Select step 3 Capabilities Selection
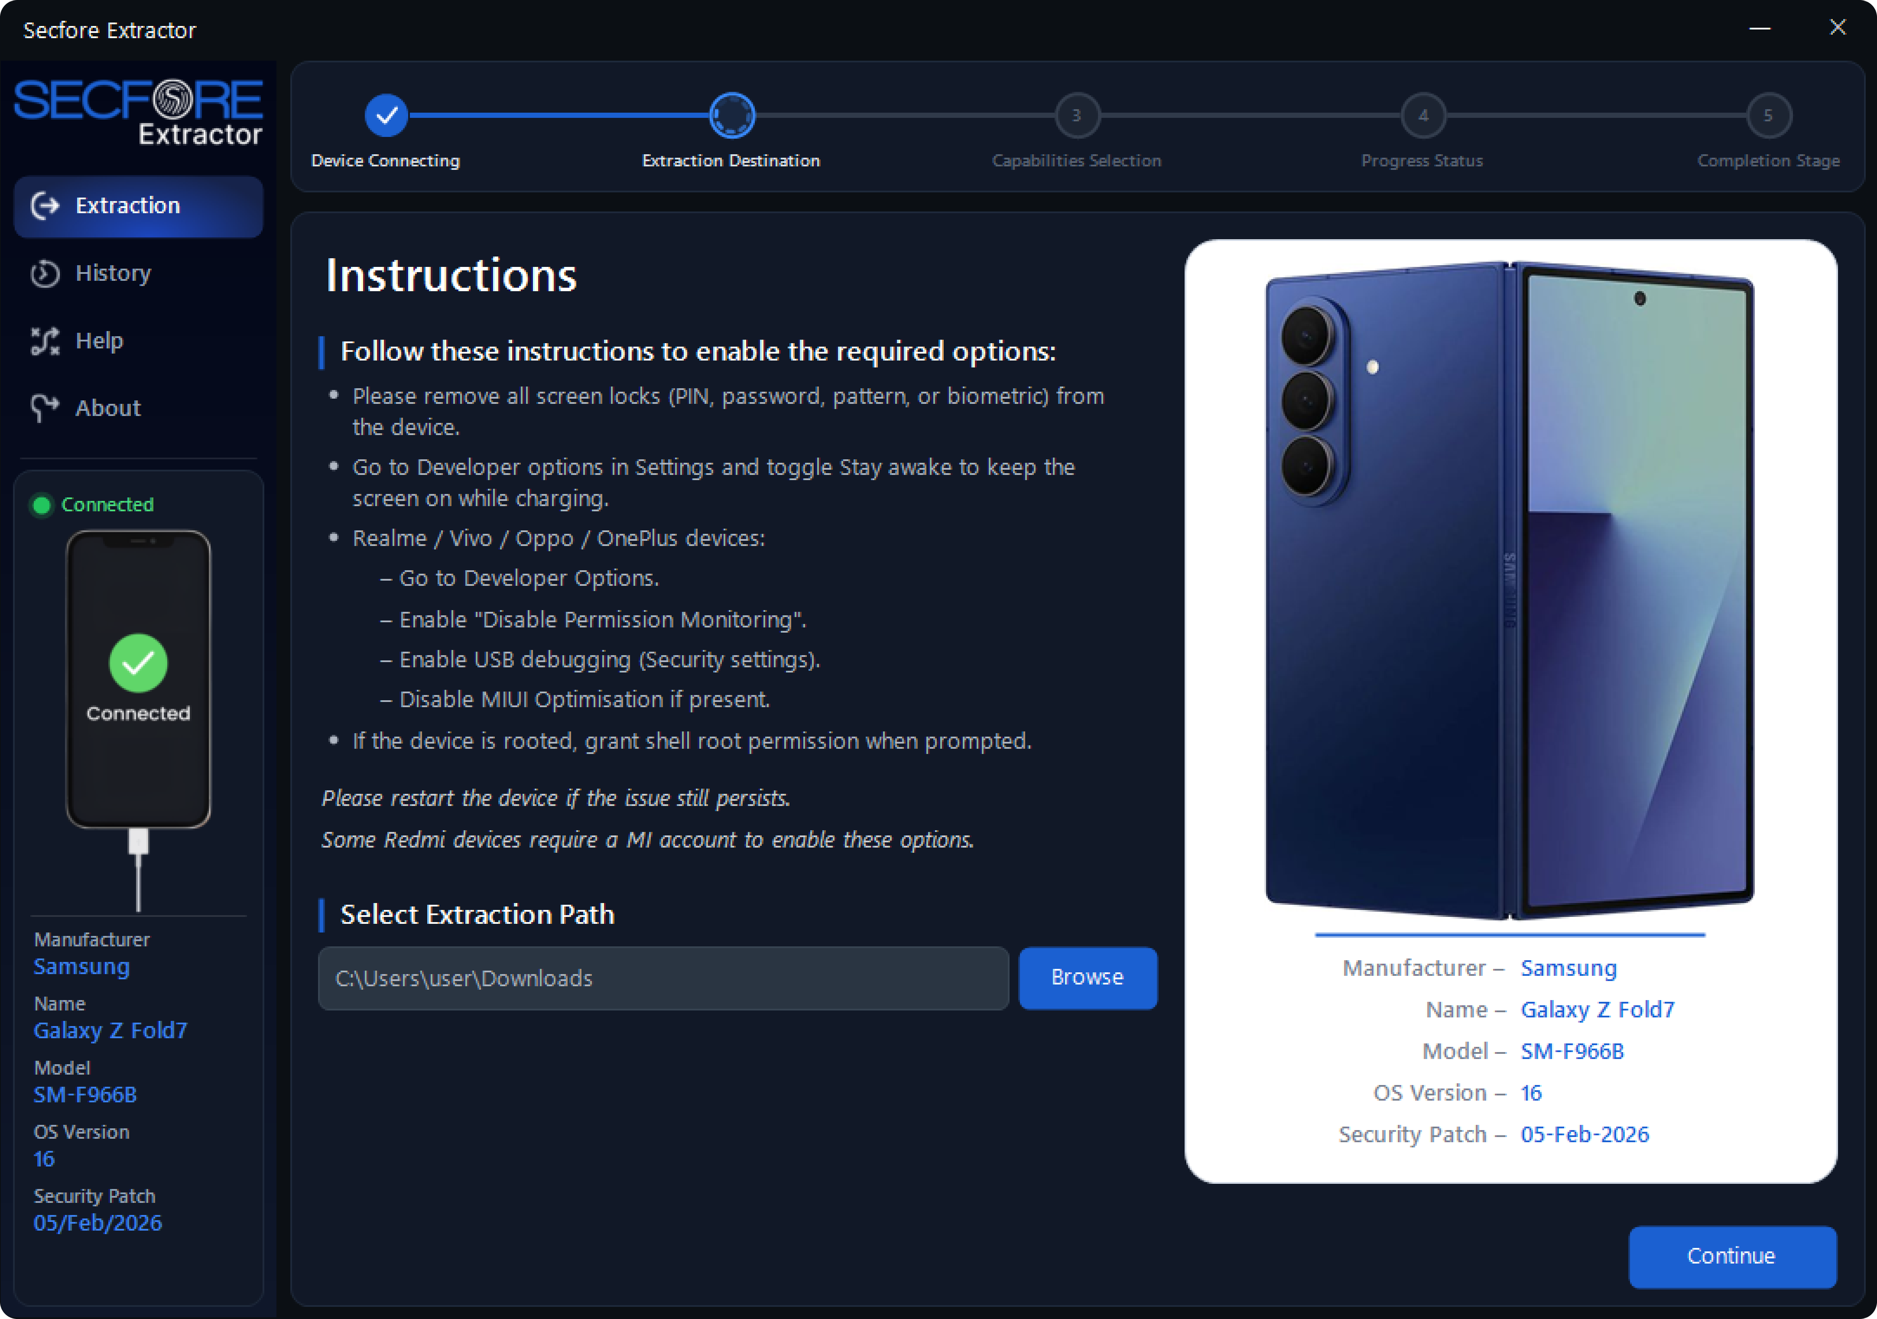The width and height of the screenshot is (1877, 1319). pos(1077,115)
